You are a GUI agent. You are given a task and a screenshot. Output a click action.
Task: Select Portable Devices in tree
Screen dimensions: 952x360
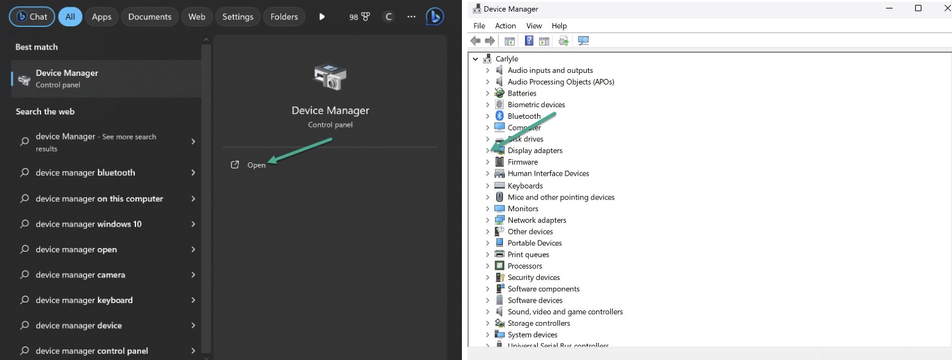pos(535,243)
